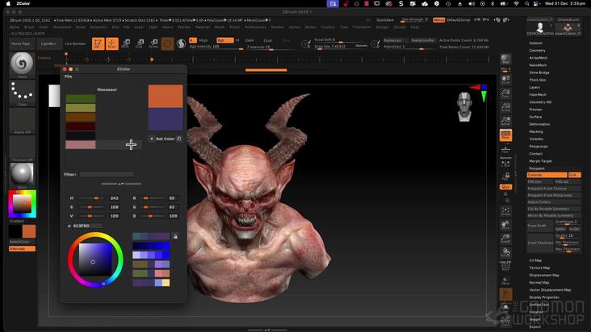Adjust the Rgb Intensity slider

[216, 48]
